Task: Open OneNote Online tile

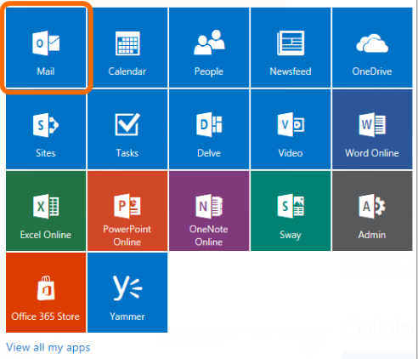Action: 209,211
